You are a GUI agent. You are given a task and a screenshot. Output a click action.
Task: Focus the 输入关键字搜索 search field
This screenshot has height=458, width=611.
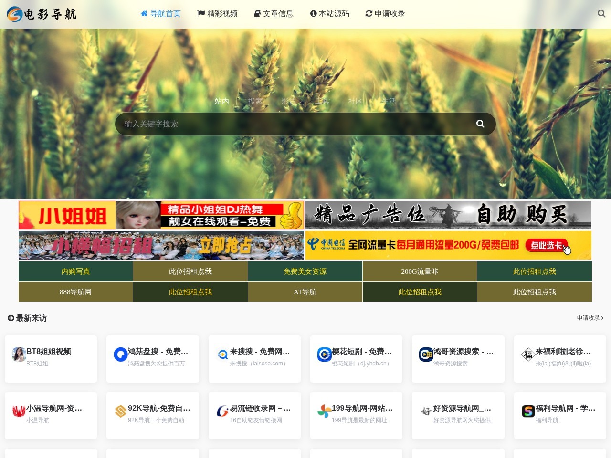(x=291, y=124)
